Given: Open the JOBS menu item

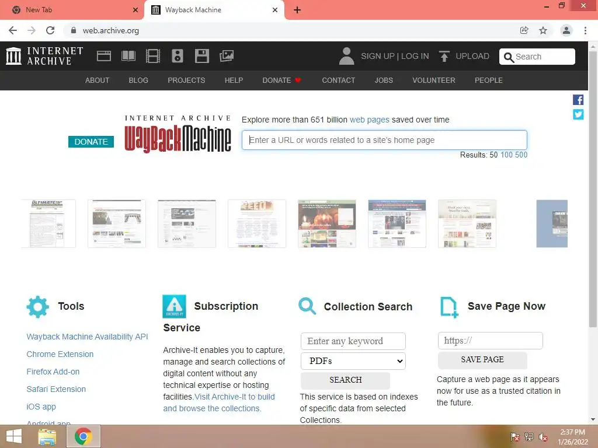Looking at the screenshot, I should coord(384,80).
